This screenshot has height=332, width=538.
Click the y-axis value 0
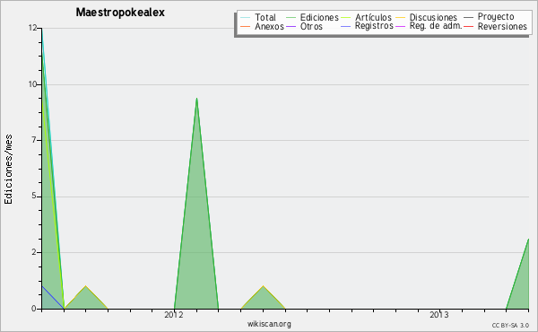pyautogui.click(x=34, y=309)
